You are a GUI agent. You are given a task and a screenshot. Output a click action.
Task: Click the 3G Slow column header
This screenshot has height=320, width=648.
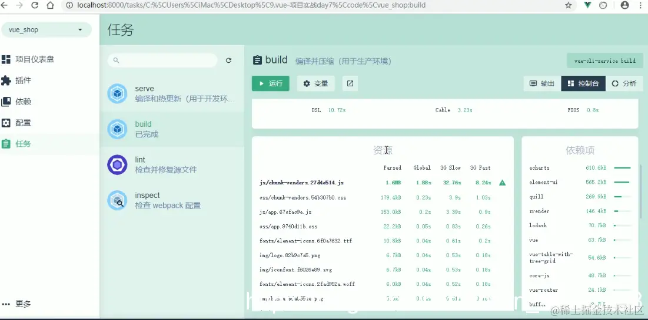(450, 168)
